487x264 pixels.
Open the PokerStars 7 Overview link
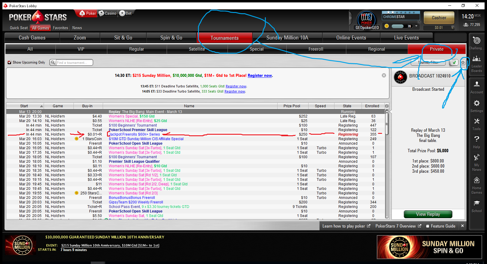398,226
